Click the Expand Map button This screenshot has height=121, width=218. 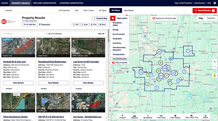[x=100, y=18]
